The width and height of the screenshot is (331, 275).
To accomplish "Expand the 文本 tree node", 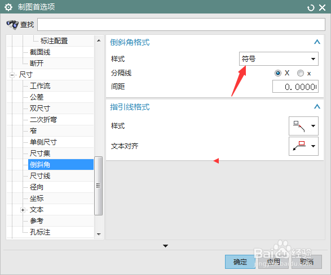I will click(x=23, y=210).
